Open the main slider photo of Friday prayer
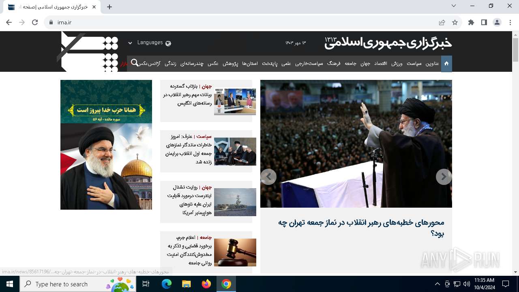 tap(356, 144)
